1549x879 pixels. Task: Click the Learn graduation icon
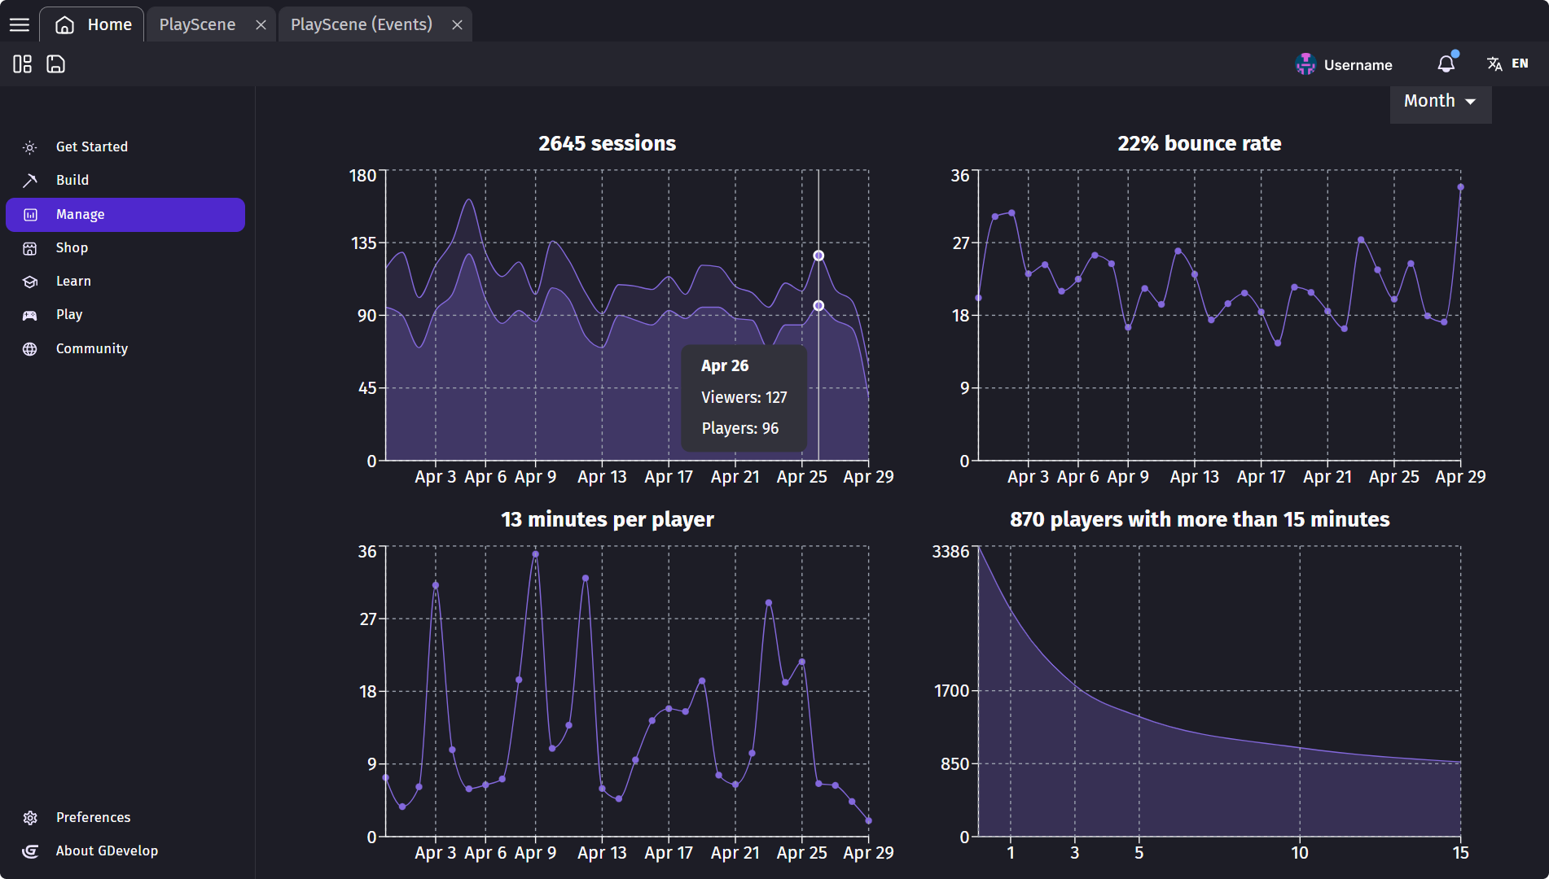(x=29, y=281)
